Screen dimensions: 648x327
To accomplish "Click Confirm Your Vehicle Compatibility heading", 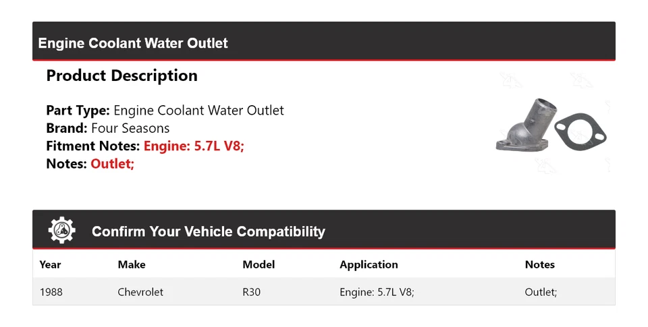I will pyautogui.click(x=208, y=232).
